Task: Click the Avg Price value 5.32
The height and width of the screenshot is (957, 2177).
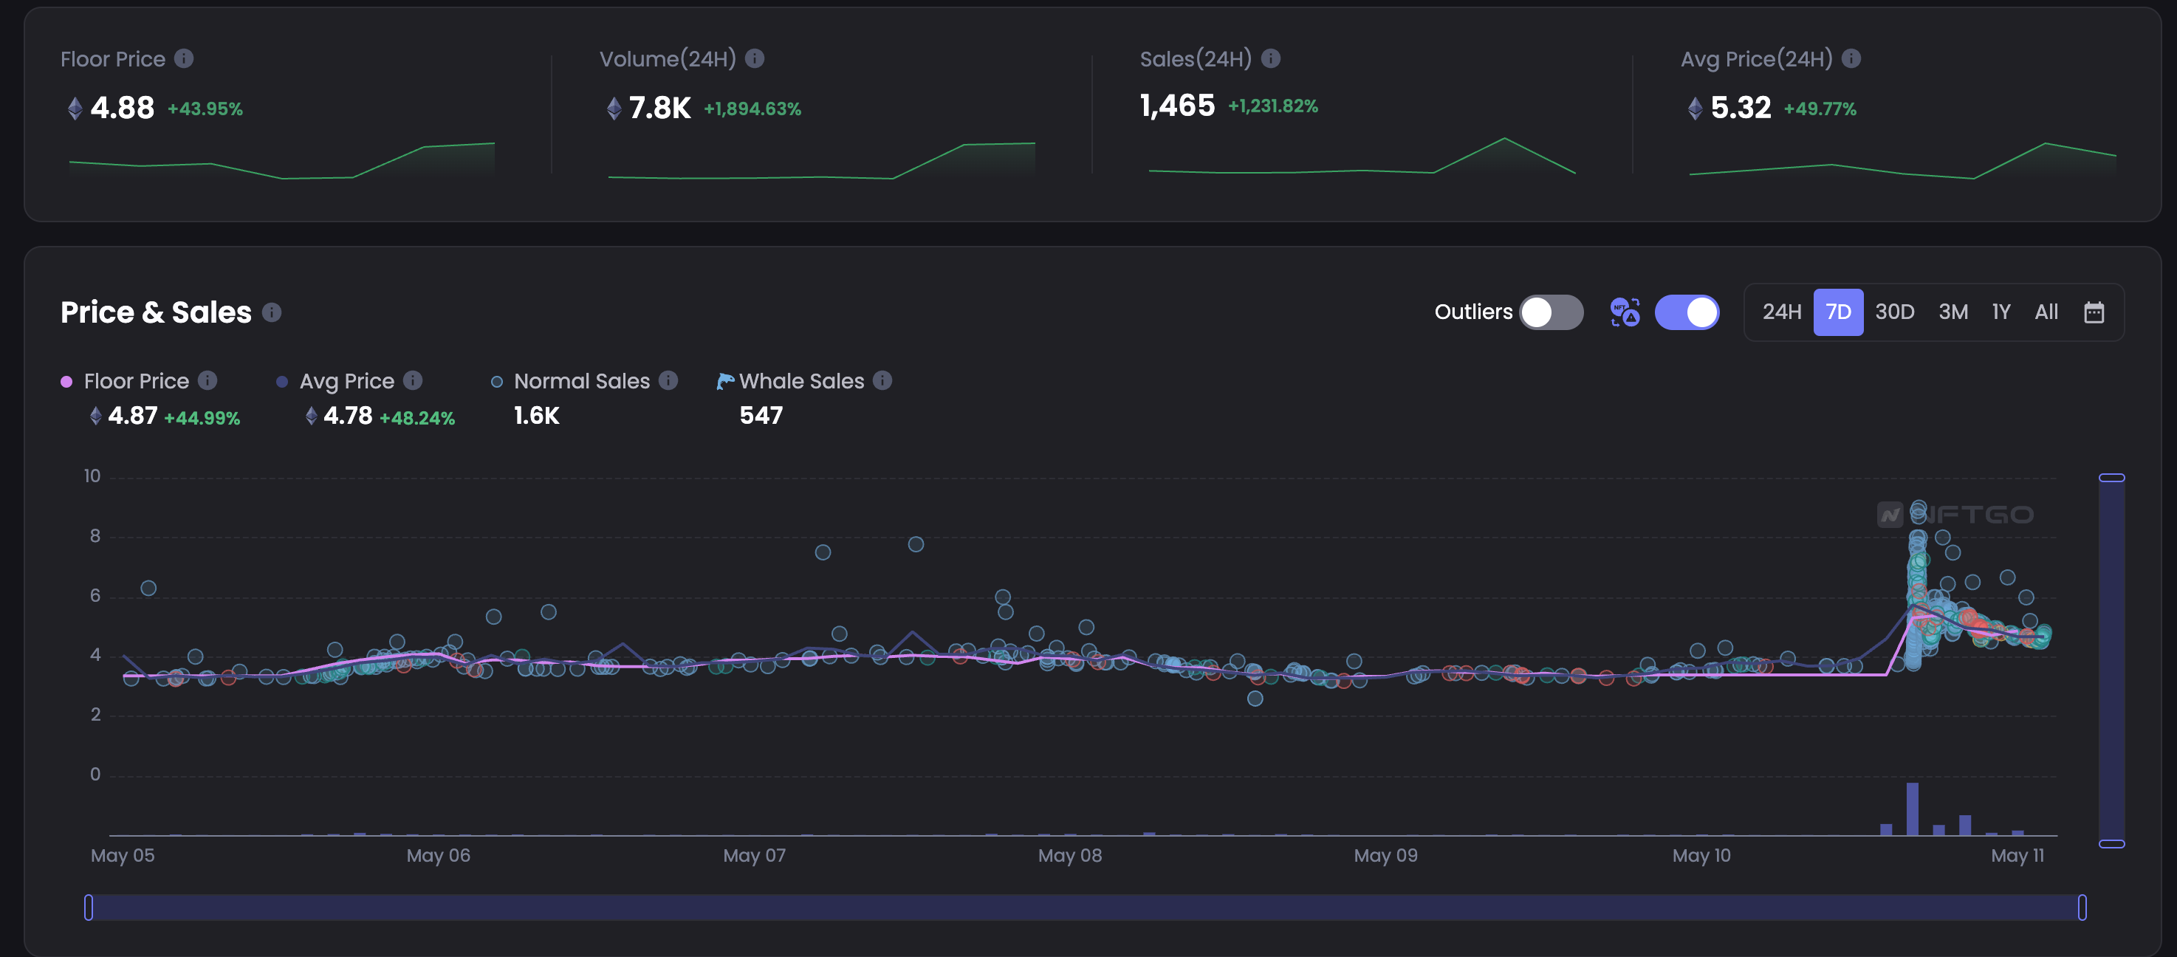Action: [1740, 109]
